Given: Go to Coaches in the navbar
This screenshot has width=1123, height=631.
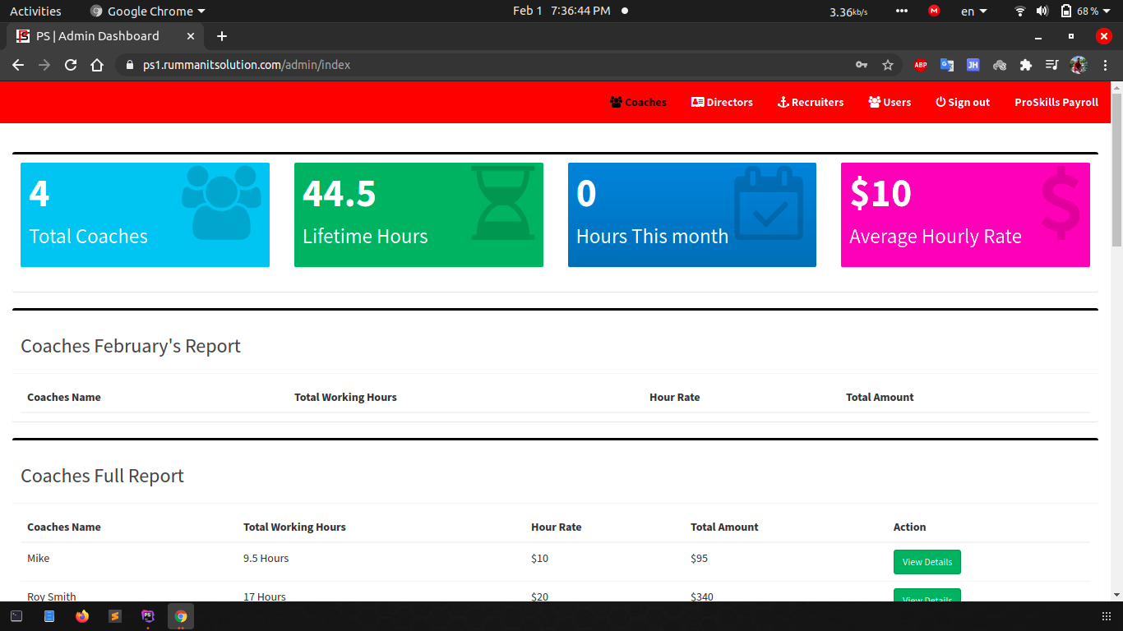Looking at the screenshot, I should click(638, 103).
